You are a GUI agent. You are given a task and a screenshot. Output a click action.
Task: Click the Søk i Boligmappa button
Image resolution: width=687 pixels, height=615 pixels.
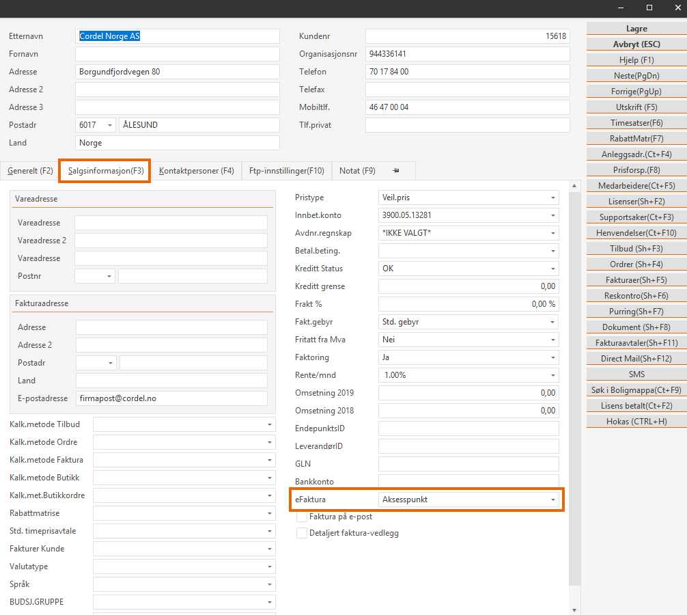click(636, 390)
